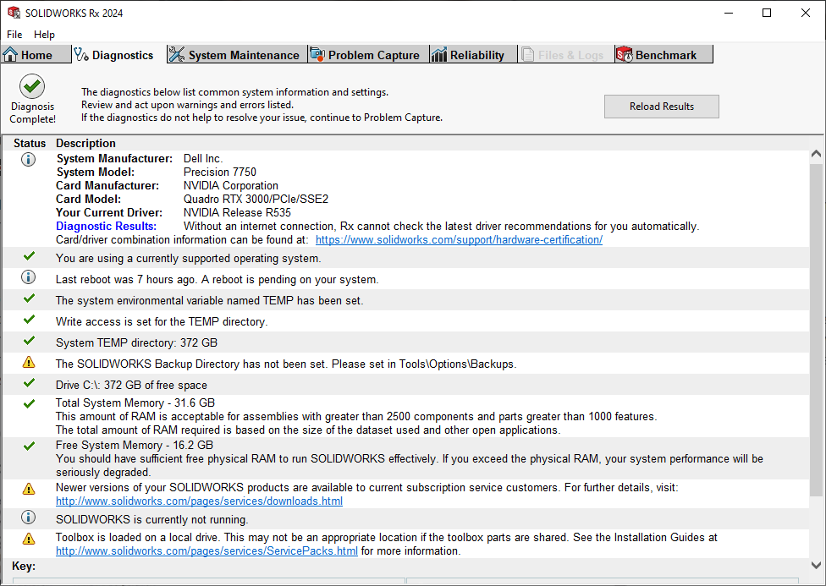Click the Reliability chart icon

[438, 55]
